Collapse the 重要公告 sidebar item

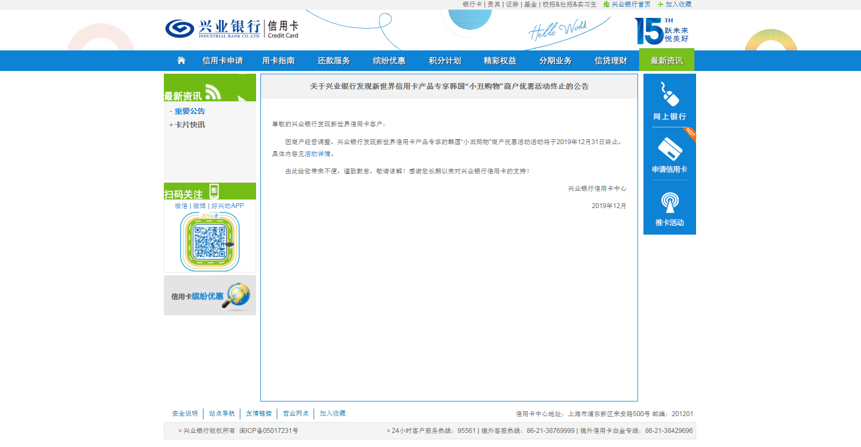(189, 111)
